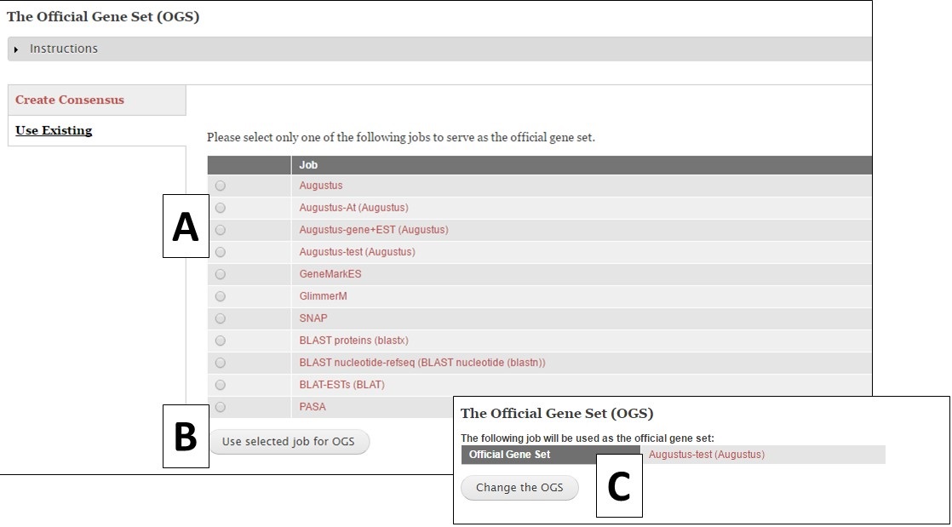Screen dimensions: 952x527
Task: Switch to the Create Consensus tab
Action: pyautogui.click(x=68, y=100)
